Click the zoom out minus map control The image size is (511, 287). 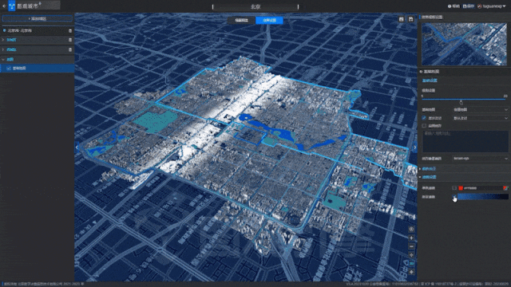tap(411, 246)
